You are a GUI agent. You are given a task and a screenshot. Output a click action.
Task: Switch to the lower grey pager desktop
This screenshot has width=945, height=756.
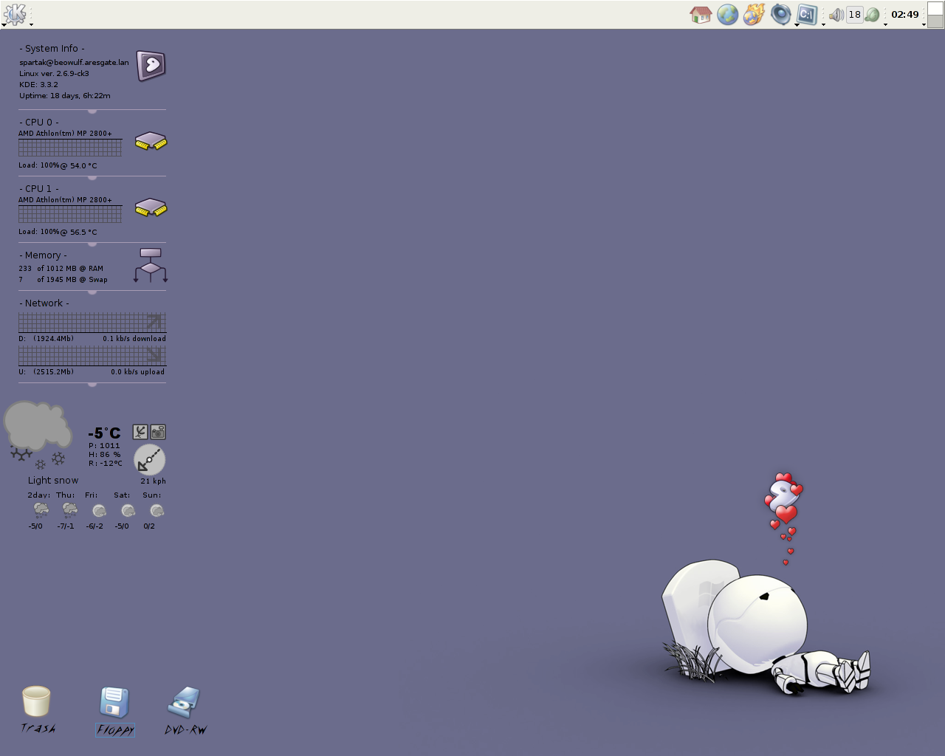pyautogui.click(x=935, y=21)
